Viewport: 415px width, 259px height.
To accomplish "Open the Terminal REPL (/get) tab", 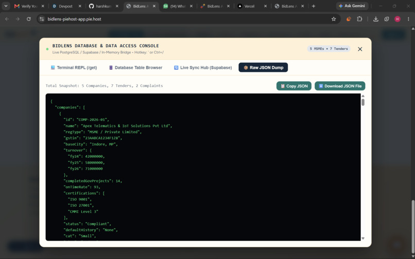I will point(74,68).
